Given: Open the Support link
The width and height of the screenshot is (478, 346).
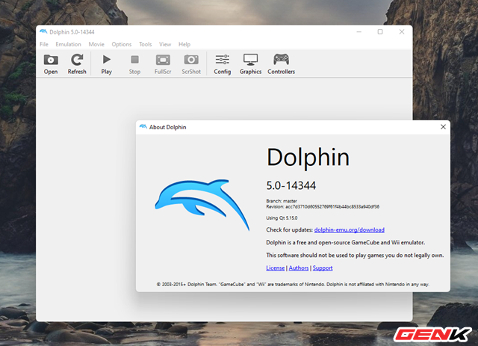Looking at the screenshot, I should 323,268.
